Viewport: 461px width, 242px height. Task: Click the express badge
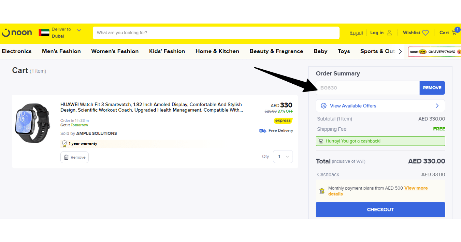(283, 121)
